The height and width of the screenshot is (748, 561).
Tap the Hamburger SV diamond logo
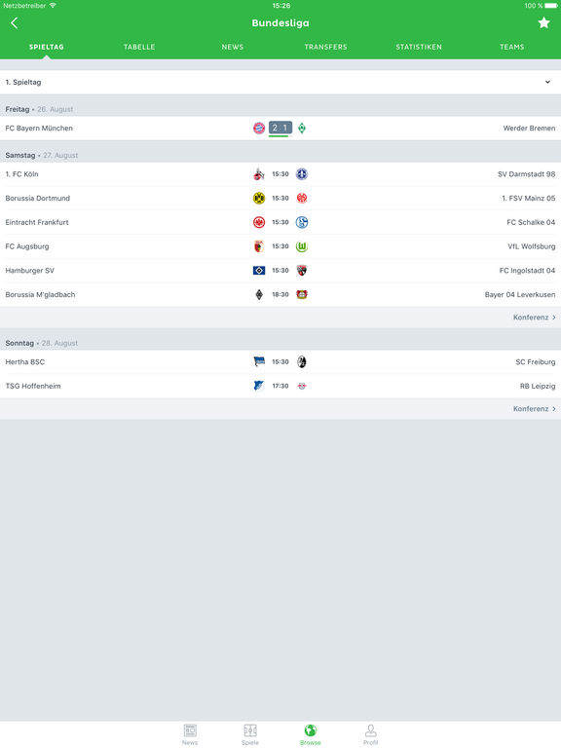pos(259,271)
